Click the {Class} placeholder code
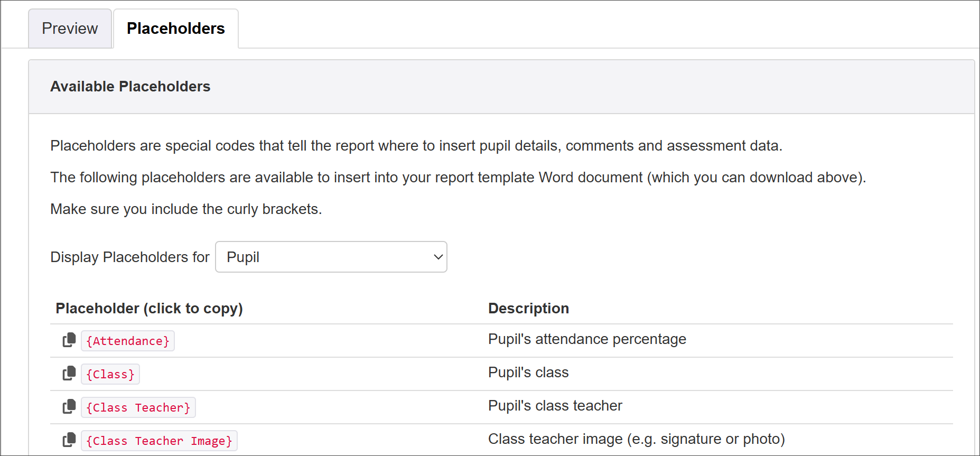Image resolution: width=980 pixels, height=456 pixels. [x=110, y=374]
